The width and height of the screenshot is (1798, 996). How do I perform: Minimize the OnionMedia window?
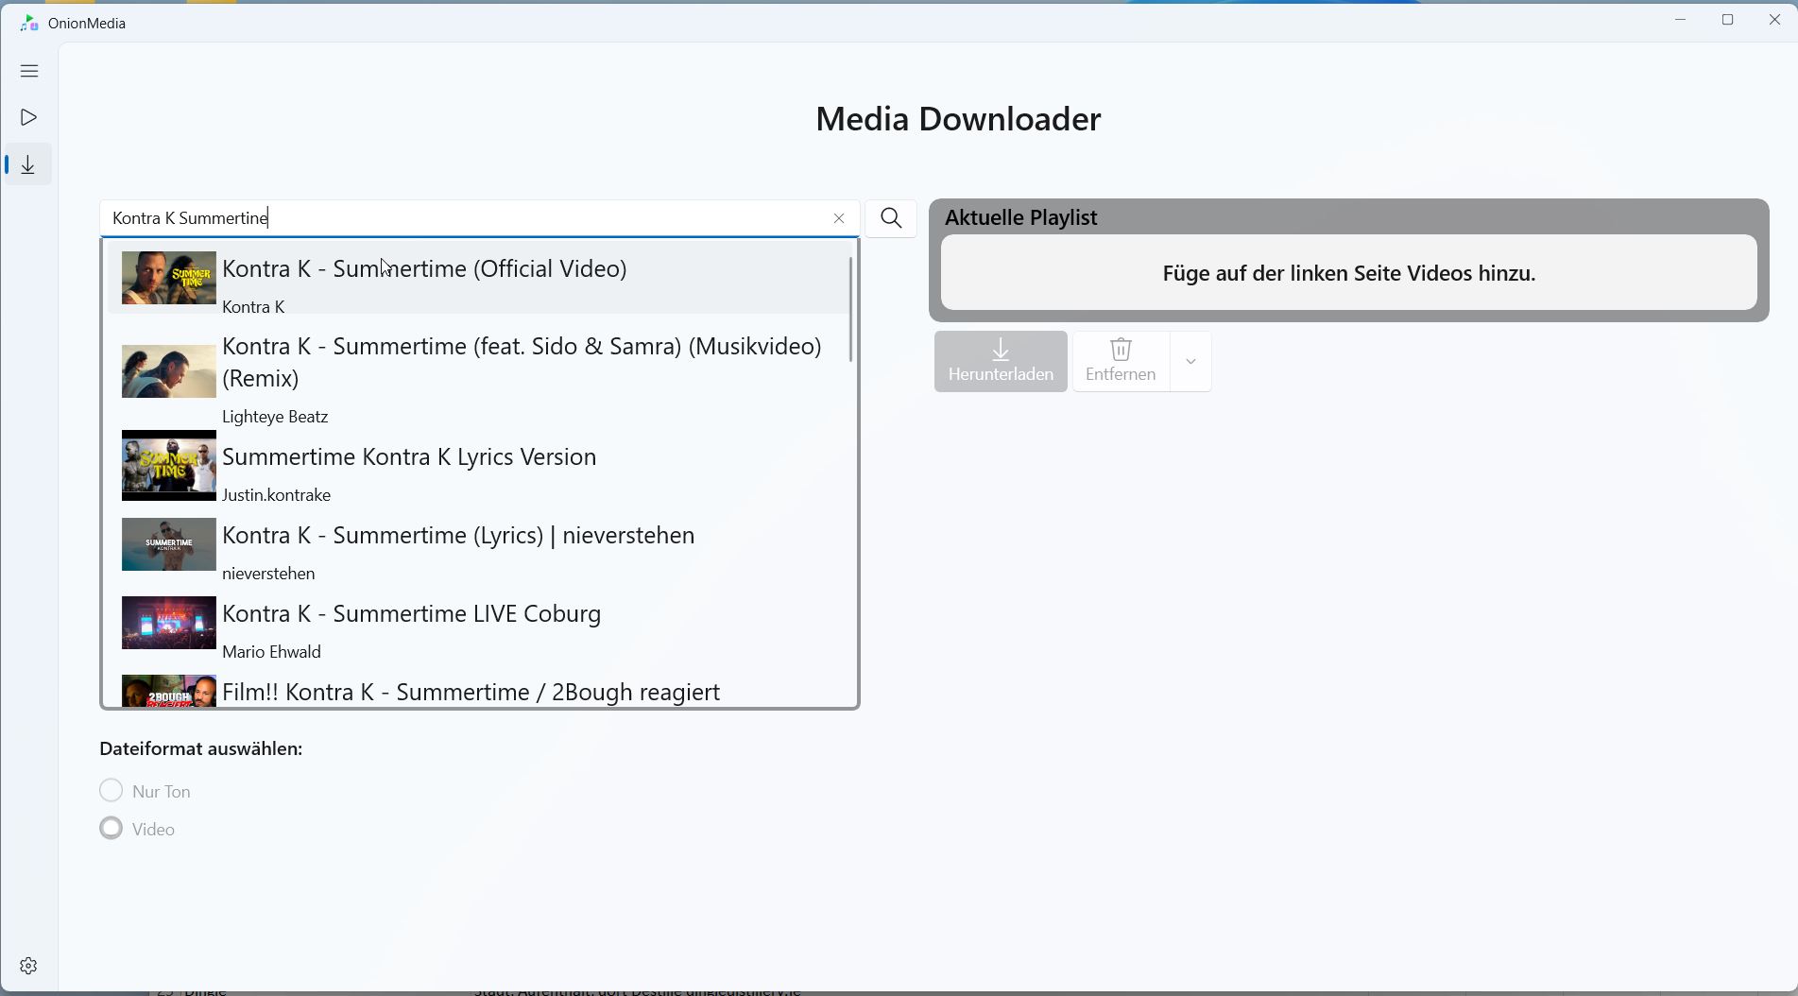[x=1680, y=20]
